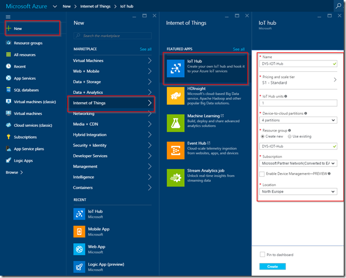Viewport: 346px width, 278px height.
Task: Click the Recent clock icon
Action: (9, 66)
